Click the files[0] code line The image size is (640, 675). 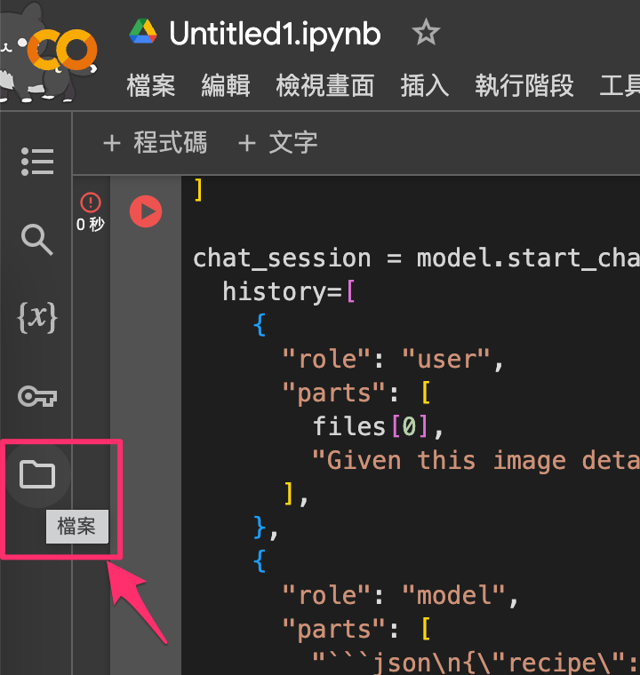point(378,426)
